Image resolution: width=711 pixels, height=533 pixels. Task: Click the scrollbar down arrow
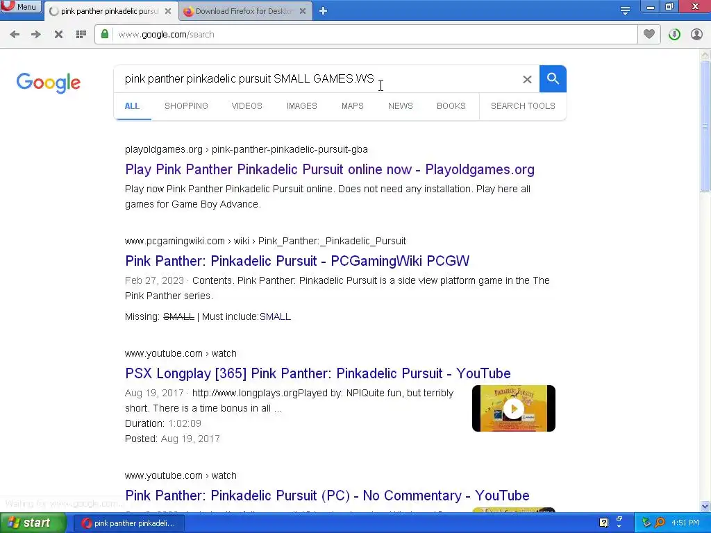(705, 507)
